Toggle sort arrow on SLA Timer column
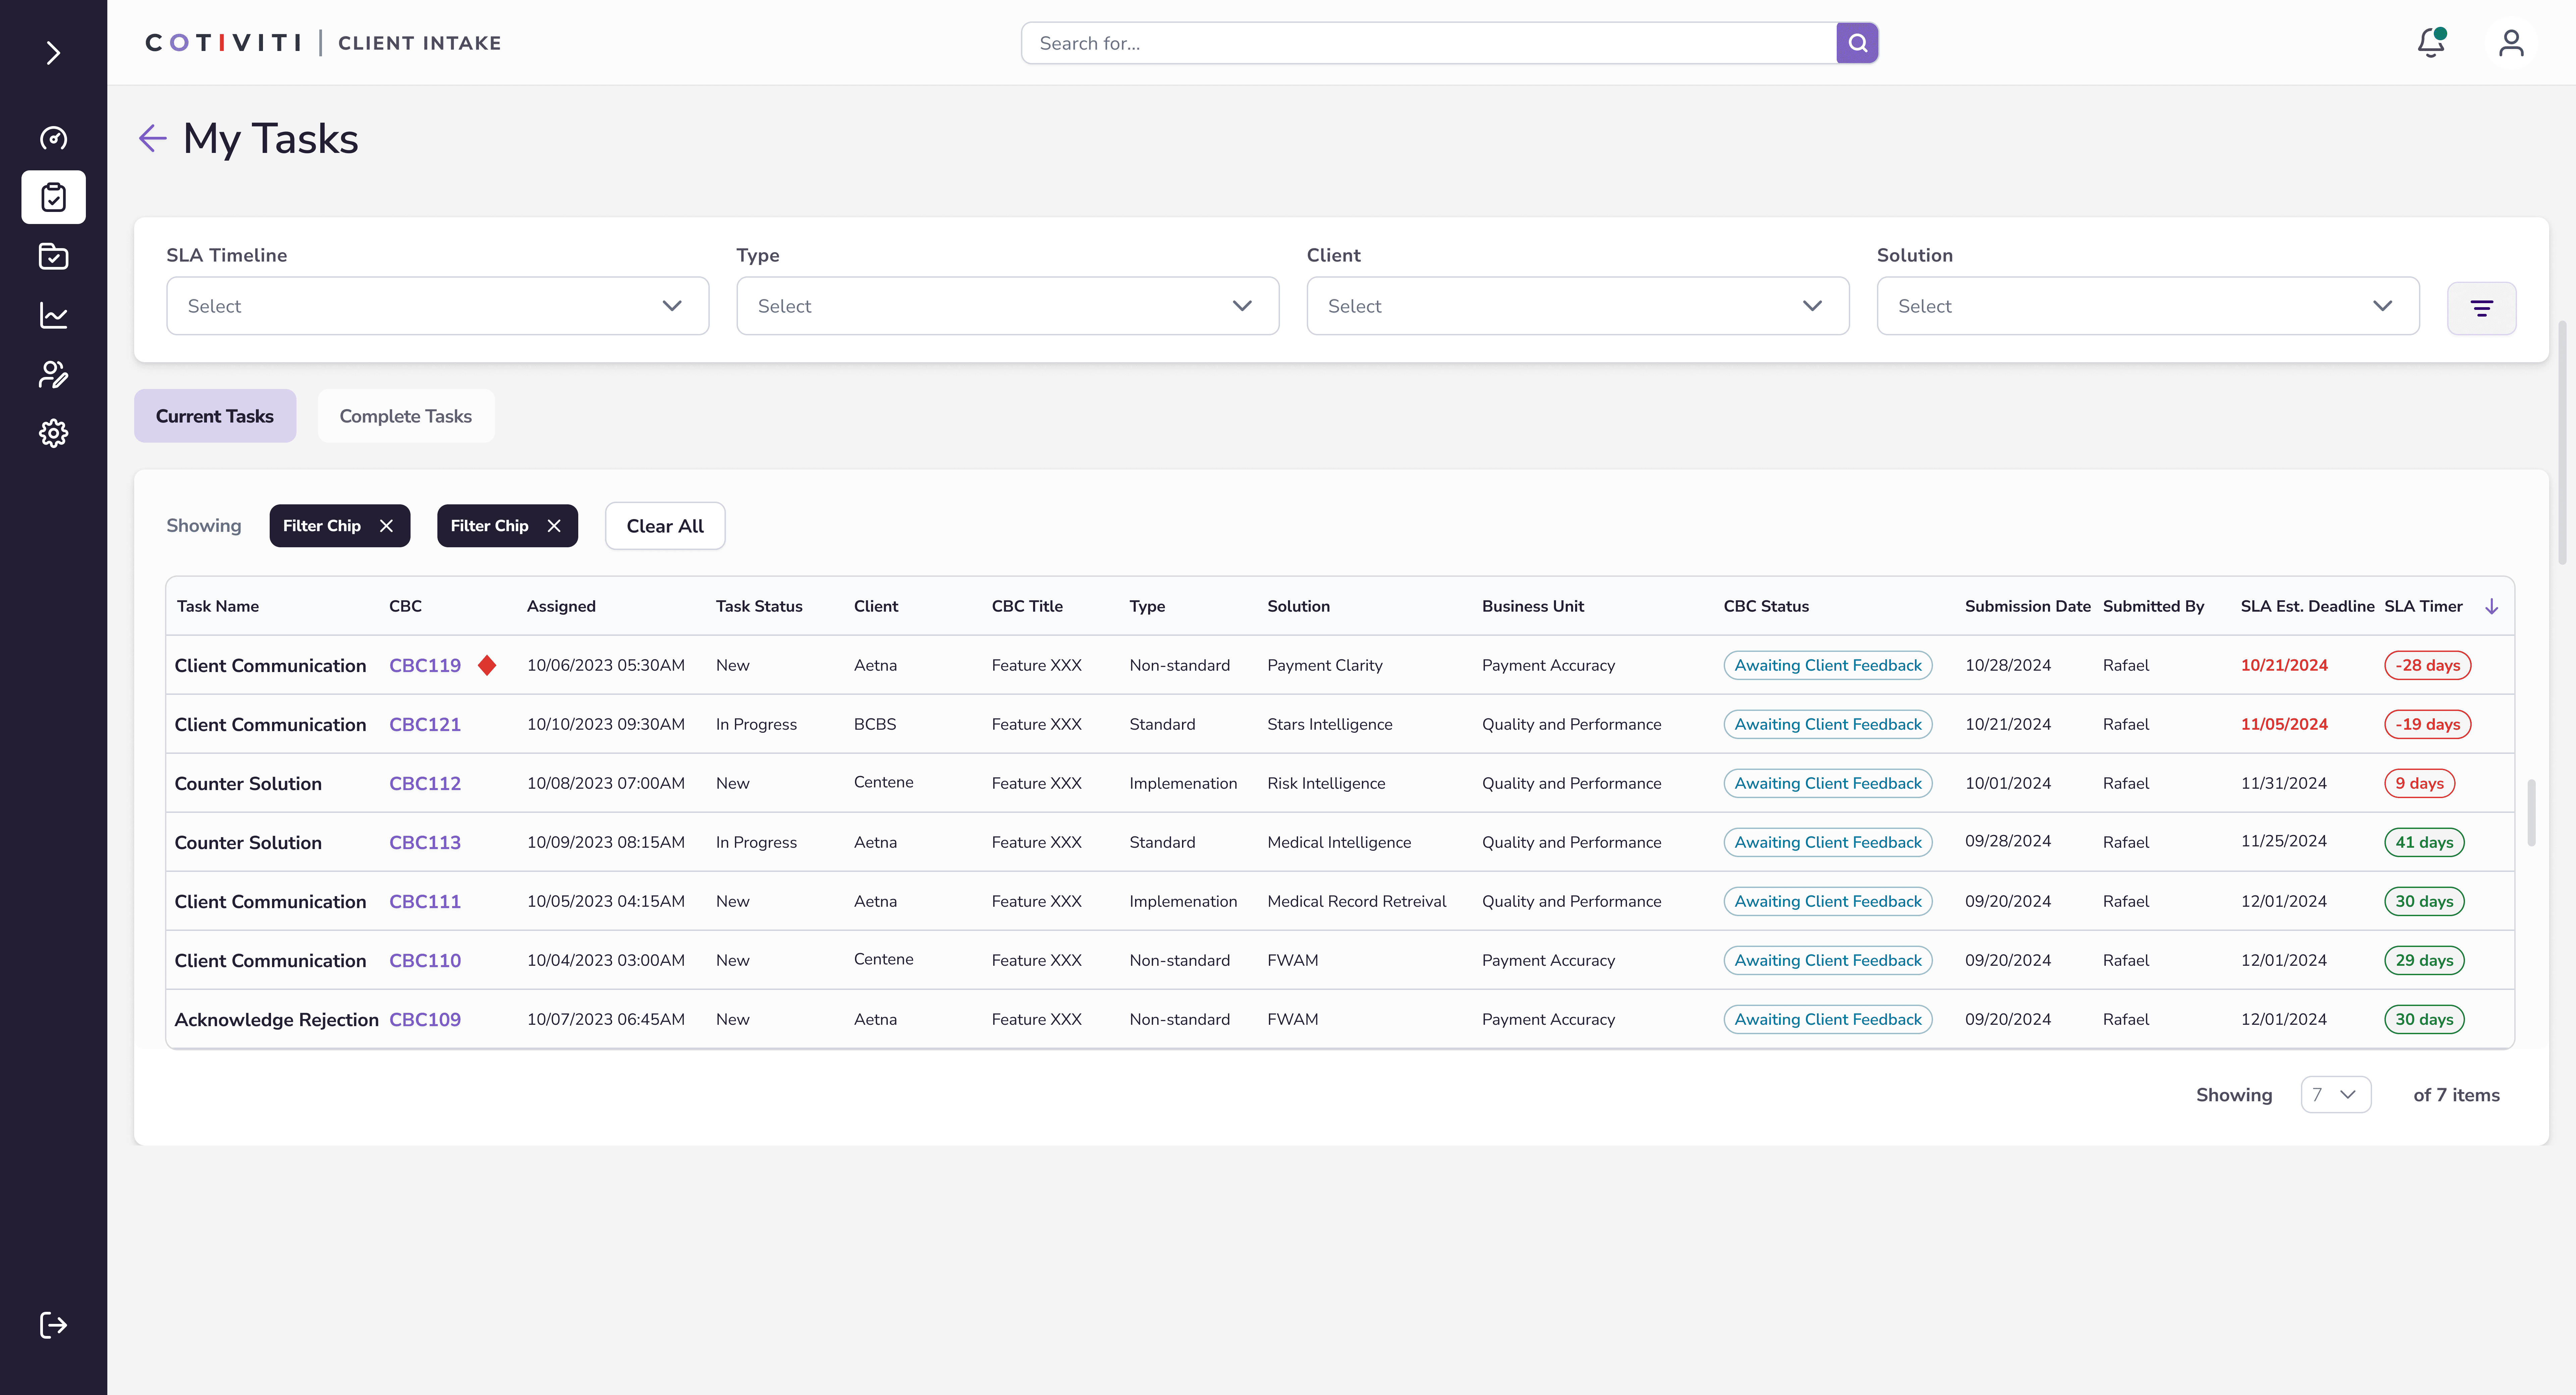The image size is (2576, 1395). [x=2491, y=606]
